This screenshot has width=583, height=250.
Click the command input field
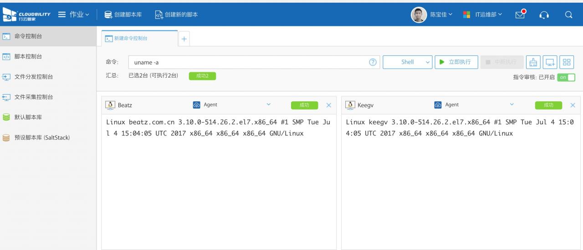click(248, 62)
